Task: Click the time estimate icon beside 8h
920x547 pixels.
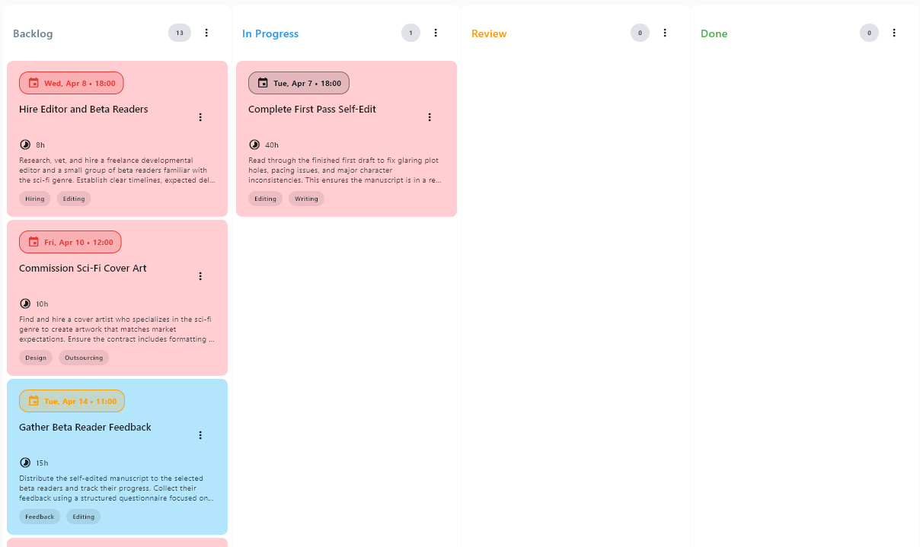Action: (25, 145)
